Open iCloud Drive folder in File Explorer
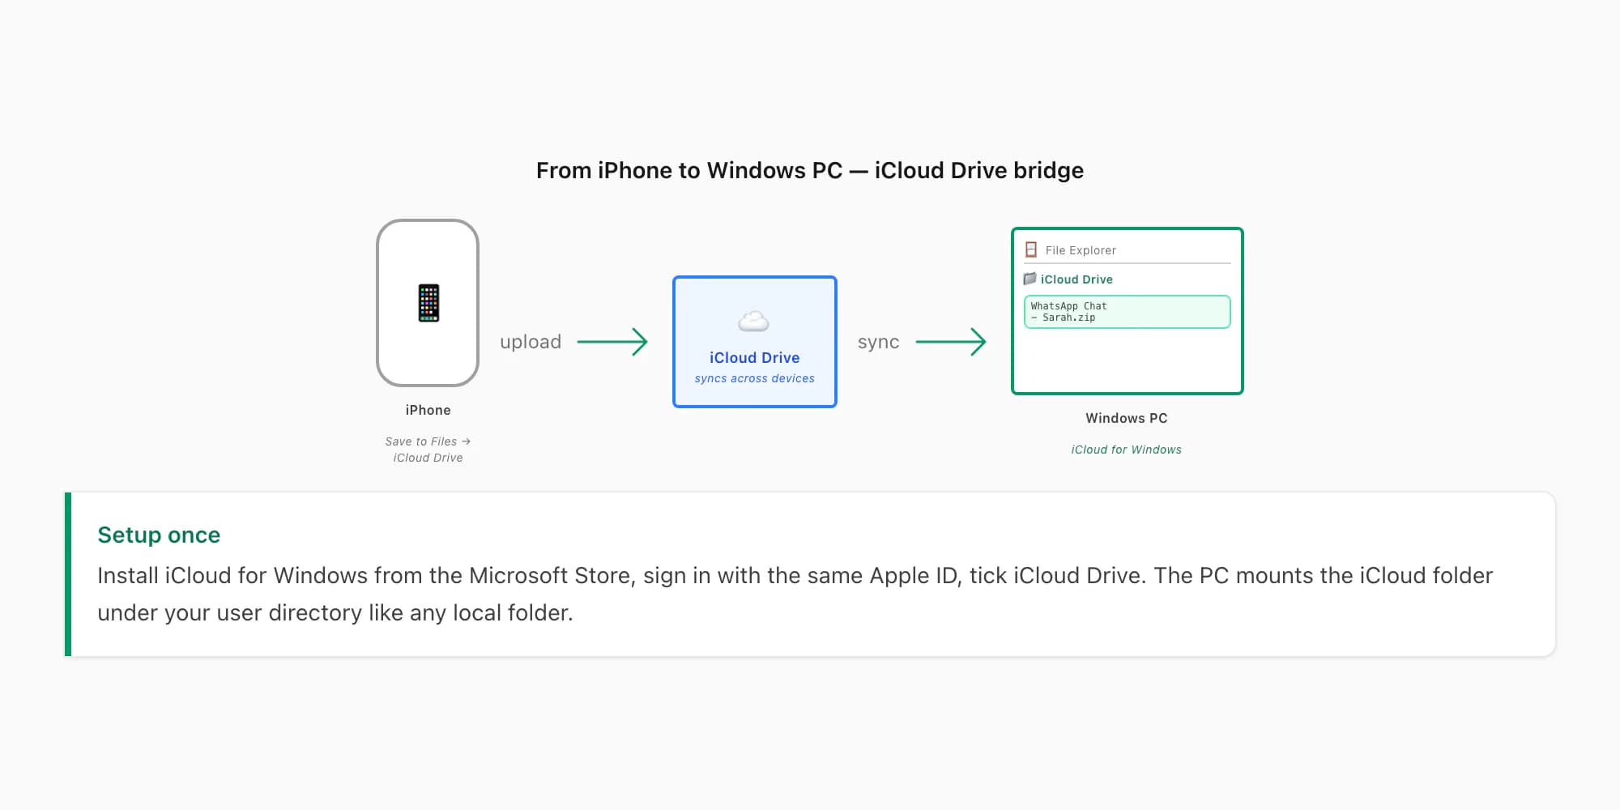The height and width of the screenshot is (810, 1620). click(x=1076, y=279)
